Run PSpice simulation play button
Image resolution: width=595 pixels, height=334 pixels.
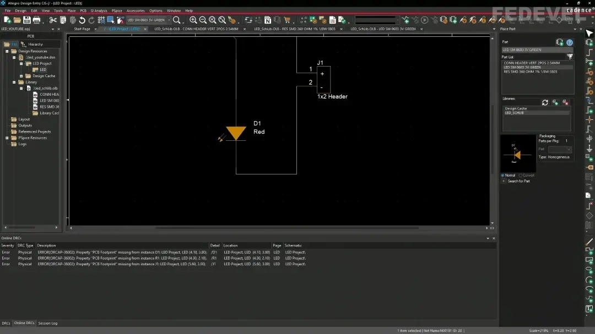point(425,20)
